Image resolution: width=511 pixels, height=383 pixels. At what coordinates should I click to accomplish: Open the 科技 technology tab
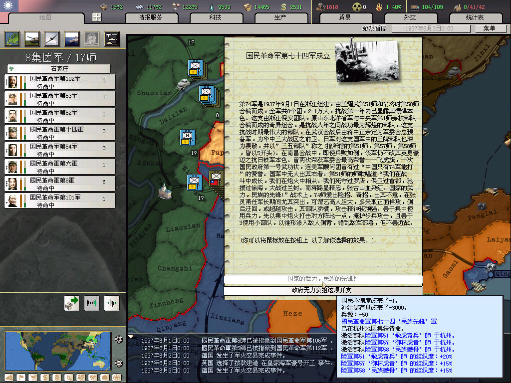click(x=216, y=17)
